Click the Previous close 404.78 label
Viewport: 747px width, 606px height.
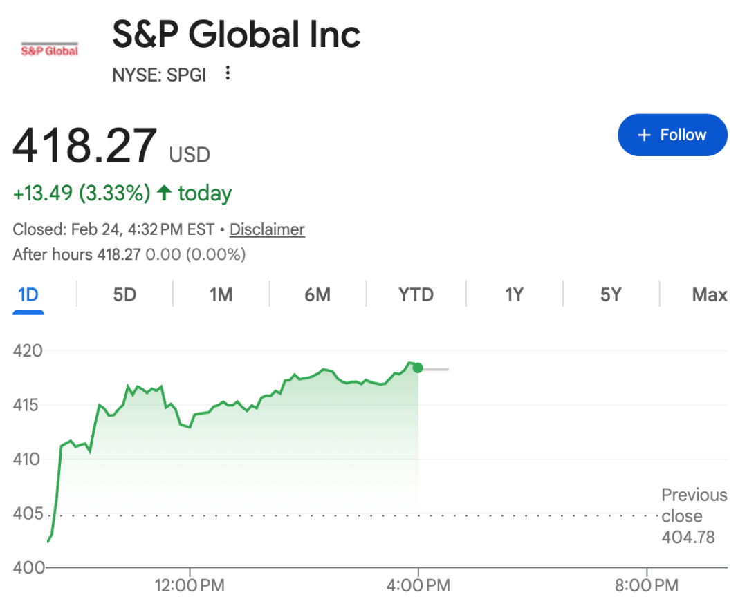click(694, 516)
